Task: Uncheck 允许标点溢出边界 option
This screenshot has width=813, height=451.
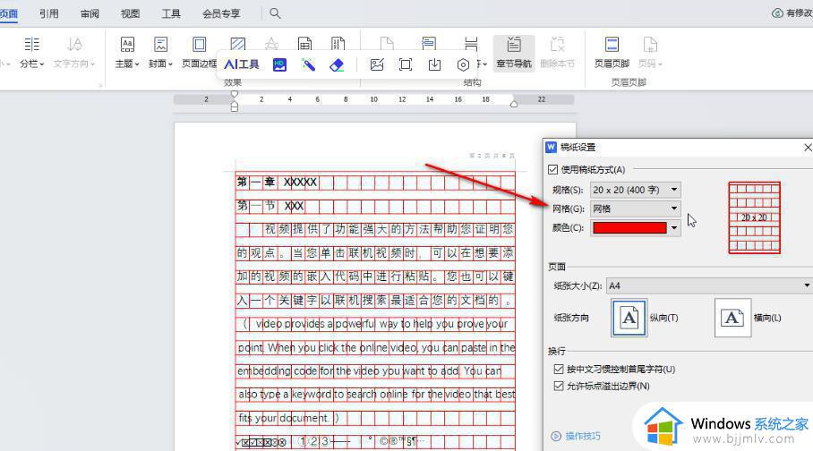Action: click(560, 386)
